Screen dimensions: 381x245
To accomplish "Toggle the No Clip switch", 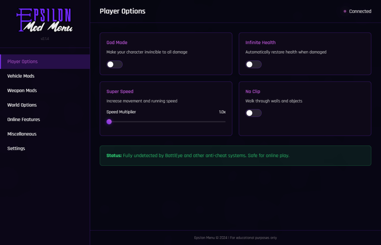I will click(x=253, y=113).
